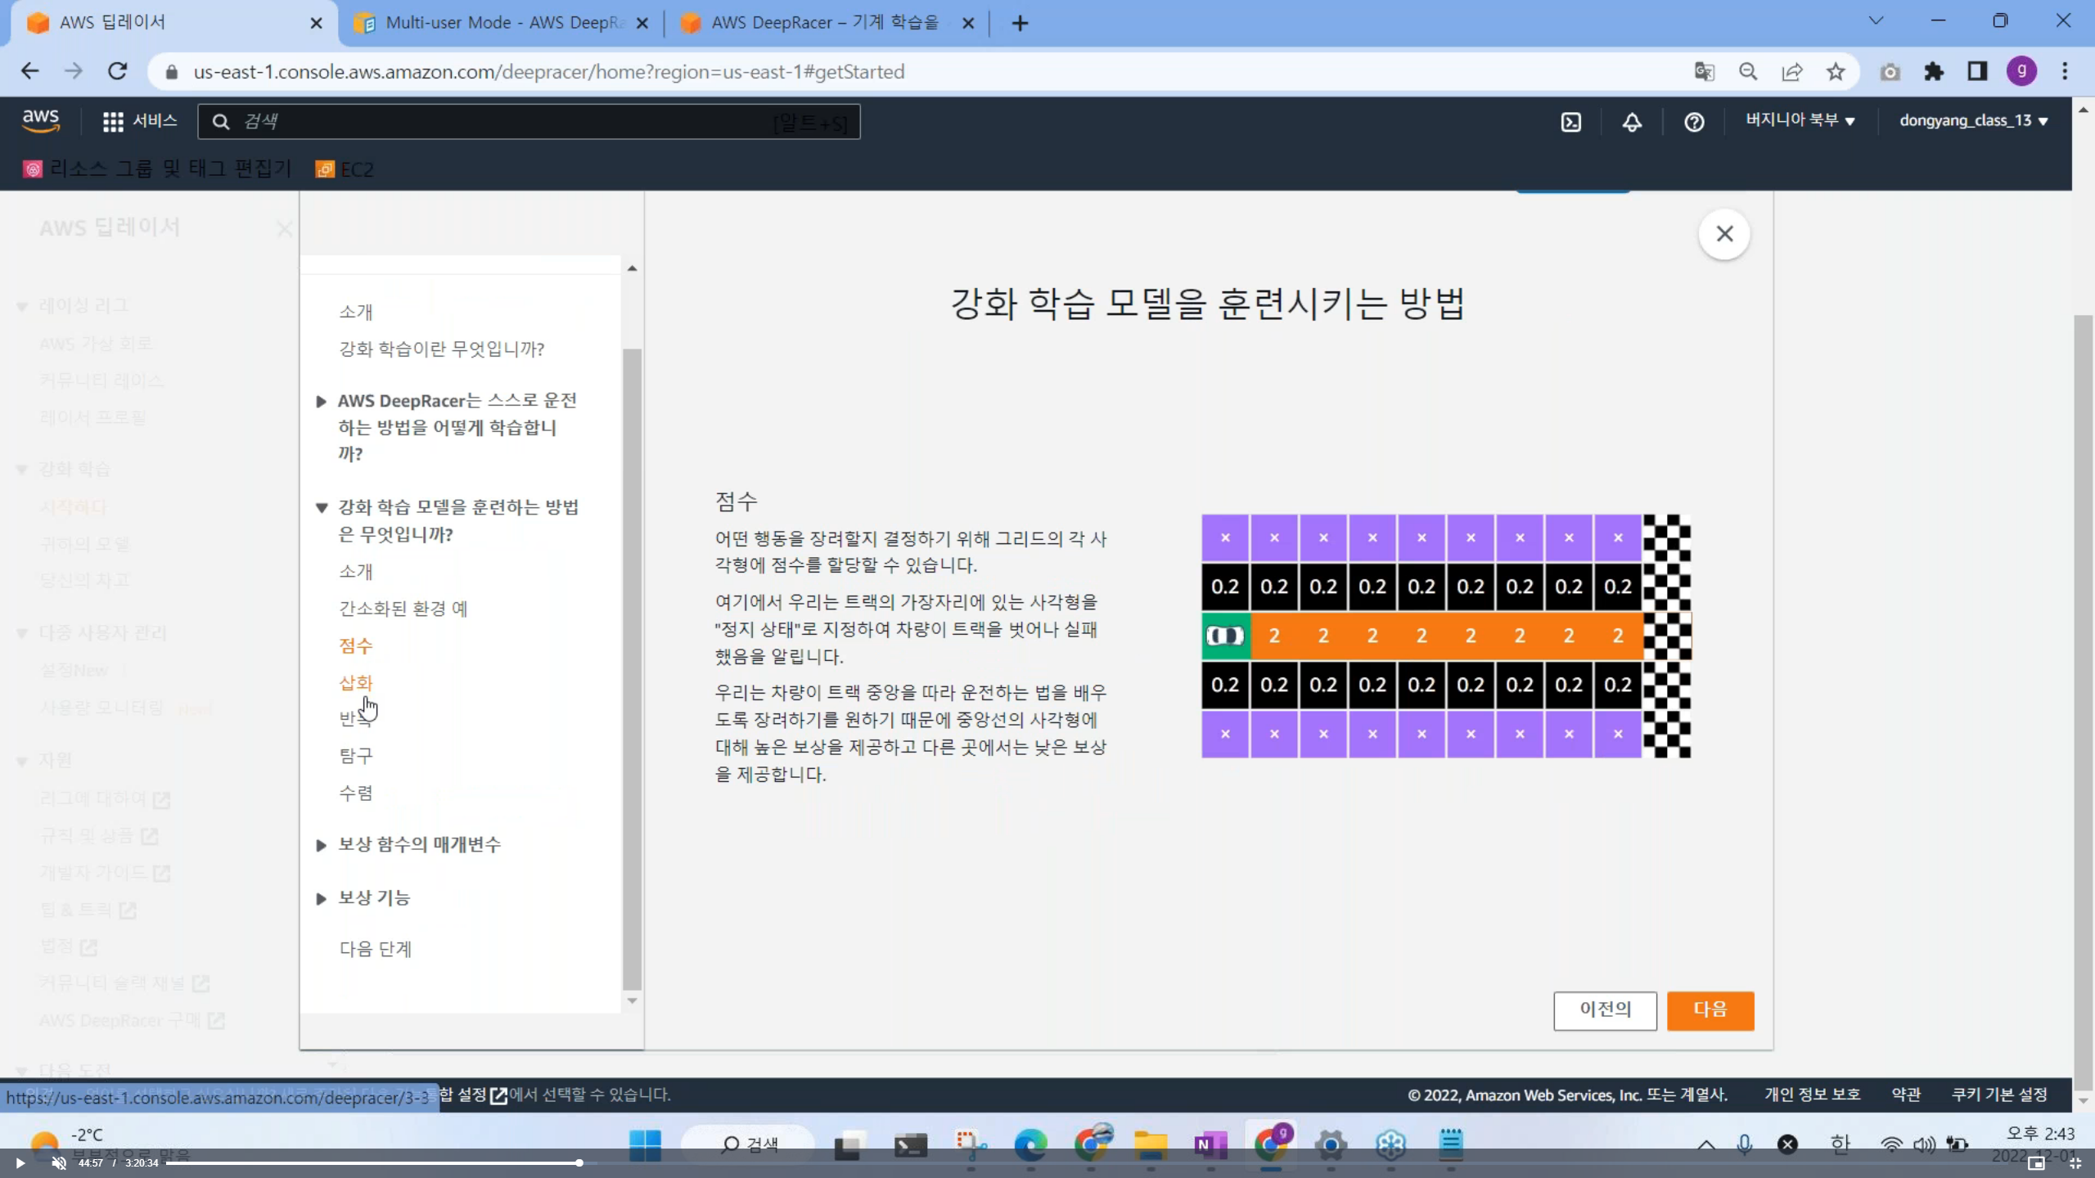The height and width of the screenshot is (1178, 2095).
Task: Click the AWS logo home icon
Action: click(41, 121)
